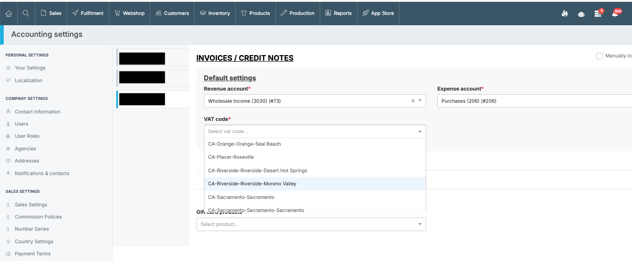This screenshot has height=261, width=632.
Task: Go to Your Settings in sidebar
Action: [x=30, y=68]
